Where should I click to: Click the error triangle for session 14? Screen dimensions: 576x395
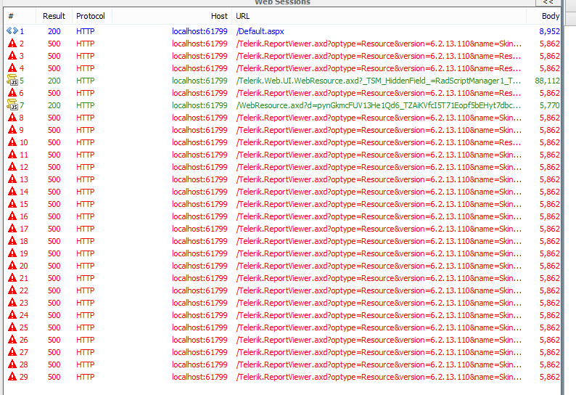(x=12, y=191)
